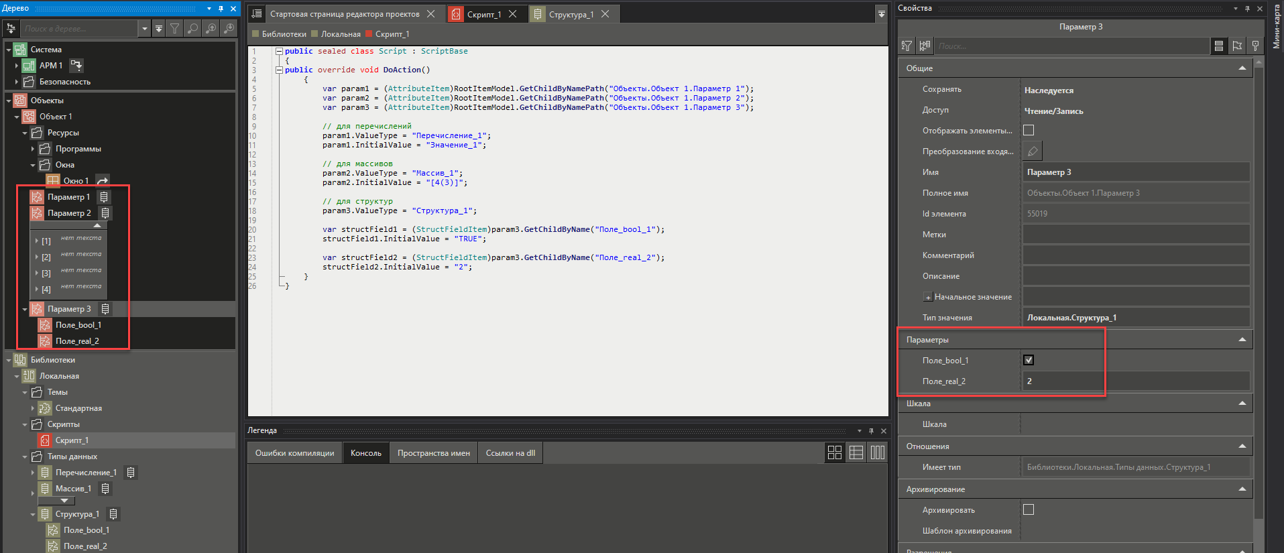Select Скрипт_1 in the Скрипты tree folder
1284x553 pixels.
pos(72,440)
